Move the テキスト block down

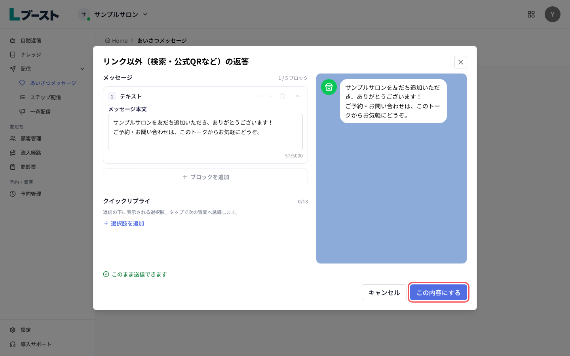[x=271, y=96]
